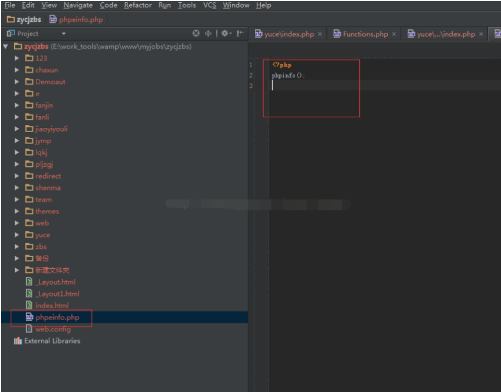Open the File menu
Image resolution: width=501 pixels, height=392 pixels.
[9, 5]
